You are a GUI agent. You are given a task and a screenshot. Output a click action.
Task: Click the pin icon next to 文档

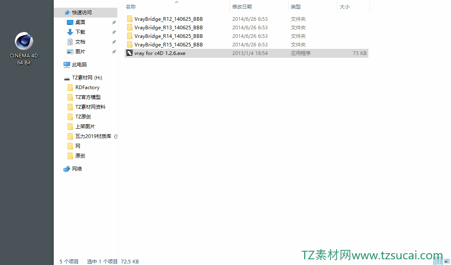[114, 42]
